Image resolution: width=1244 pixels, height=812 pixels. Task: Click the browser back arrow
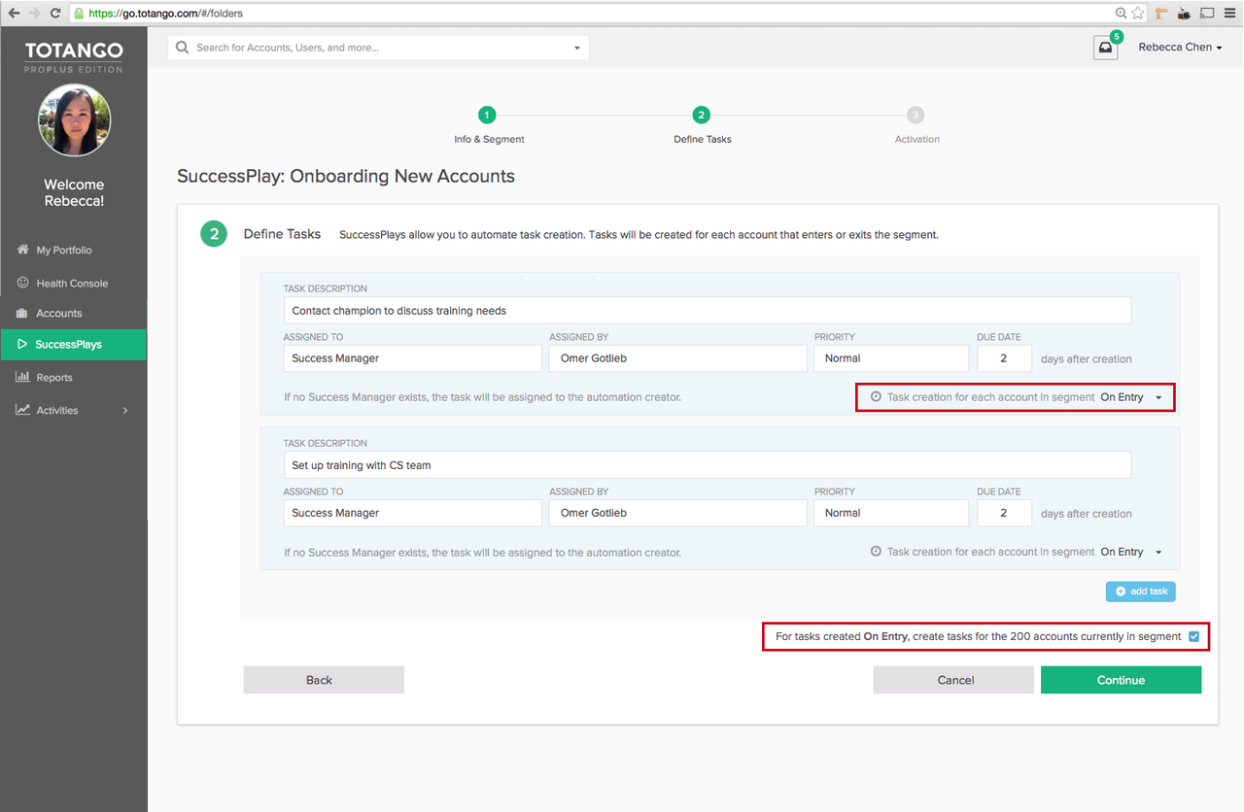[14, 14]
